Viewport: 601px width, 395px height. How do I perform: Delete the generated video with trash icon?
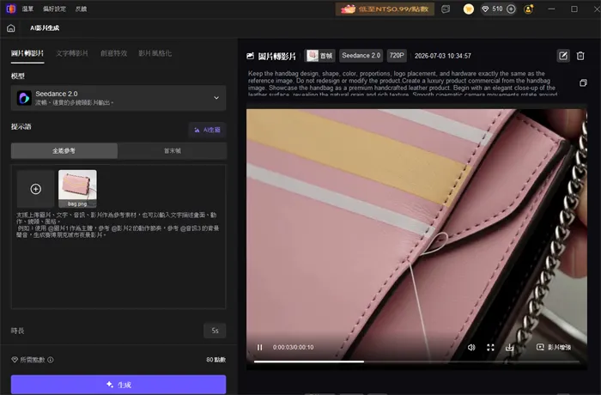tap(580, 56)
